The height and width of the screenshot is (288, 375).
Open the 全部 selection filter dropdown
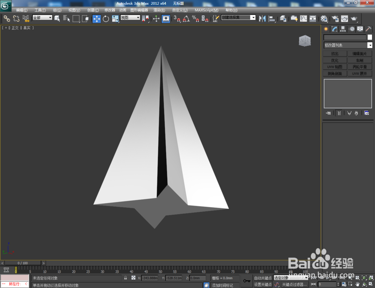42,18
